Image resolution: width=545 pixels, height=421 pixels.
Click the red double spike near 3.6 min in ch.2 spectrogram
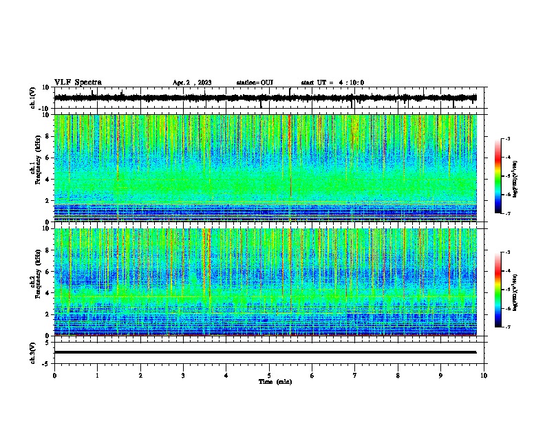tap(207, 264)
